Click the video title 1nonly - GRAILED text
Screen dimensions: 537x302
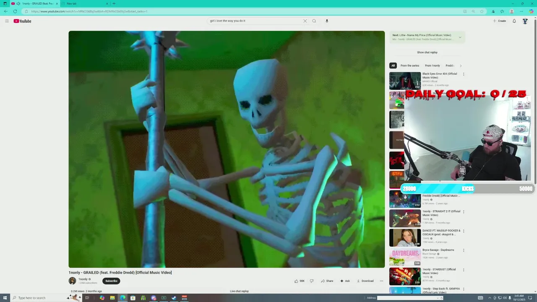[120, 273]
